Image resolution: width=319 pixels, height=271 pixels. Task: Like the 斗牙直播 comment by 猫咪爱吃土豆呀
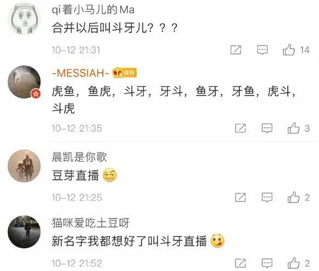point(293,263)
